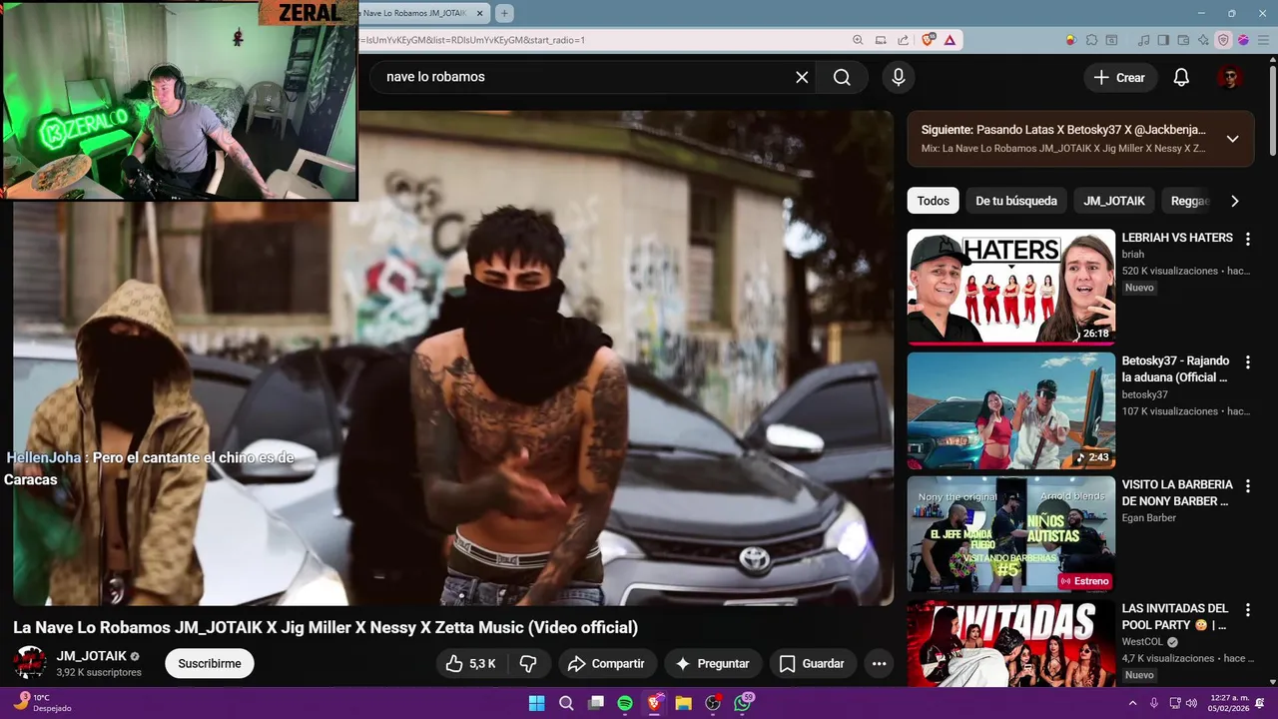
Task: Open File Explorer from the taskbar
Action: point(684,703)
